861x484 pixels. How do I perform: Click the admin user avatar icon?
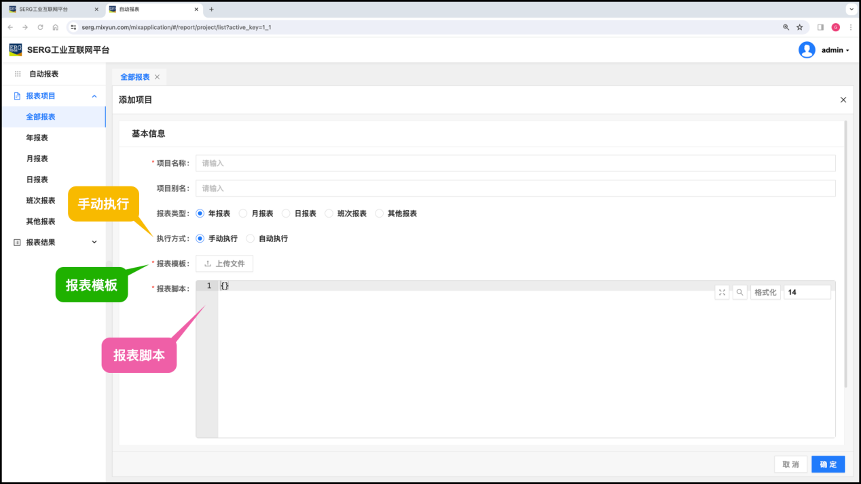coord(807,50)
